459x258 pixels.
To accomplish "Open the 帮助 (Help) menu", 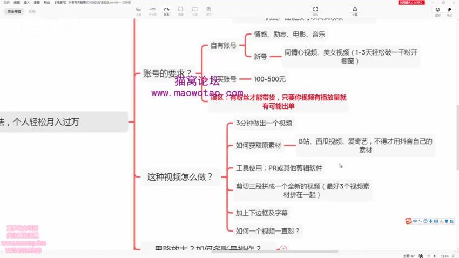I will [46, 2].
